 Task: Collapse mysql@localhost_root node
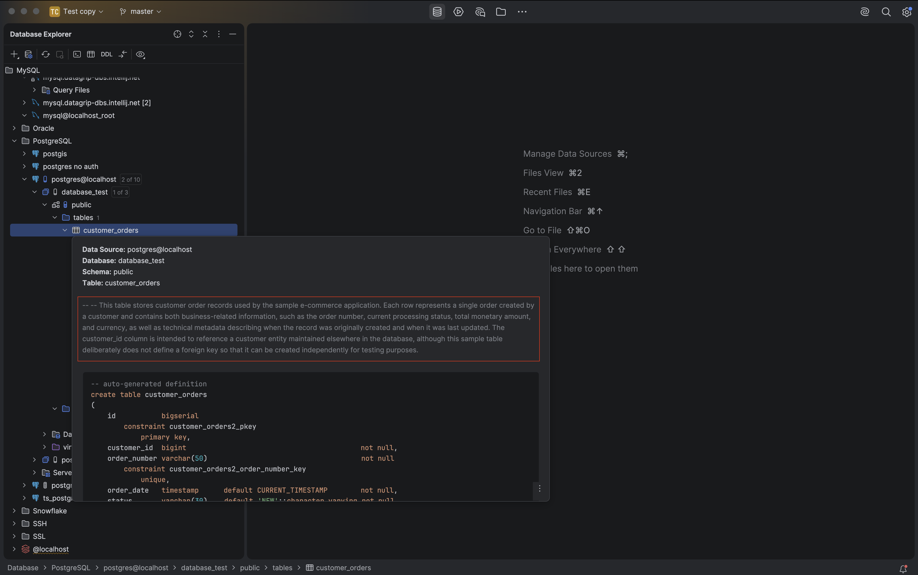24,116
